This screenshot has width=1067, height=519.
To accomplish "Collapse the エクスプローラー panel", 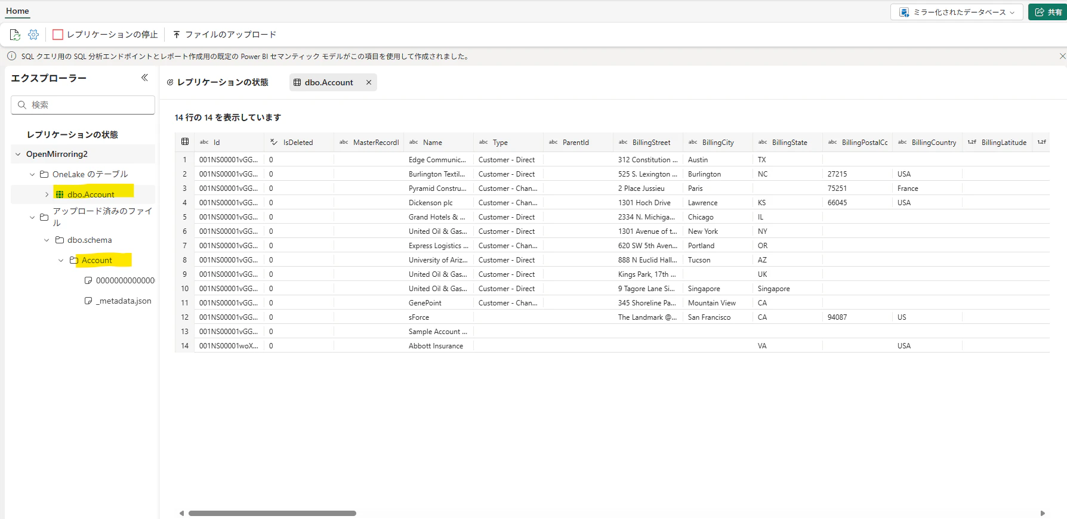I will click(144, 78).
